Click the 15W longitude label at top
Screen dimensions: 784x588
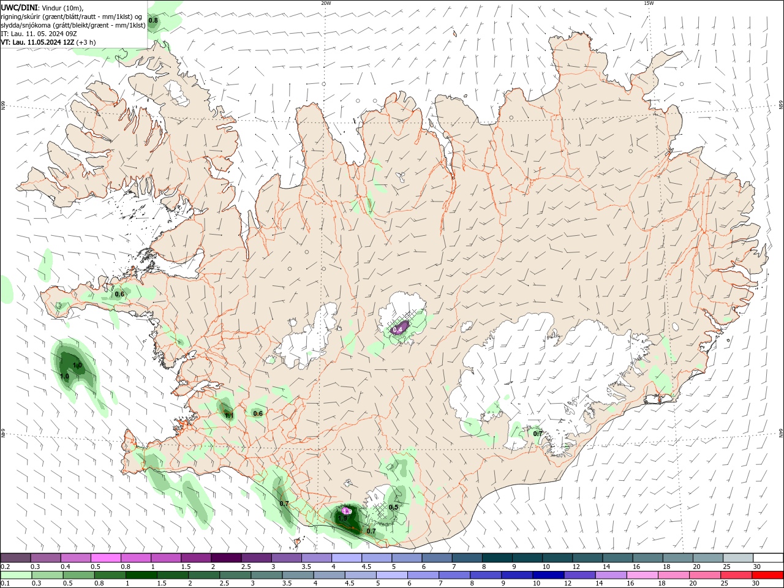(x=649, y=3)
